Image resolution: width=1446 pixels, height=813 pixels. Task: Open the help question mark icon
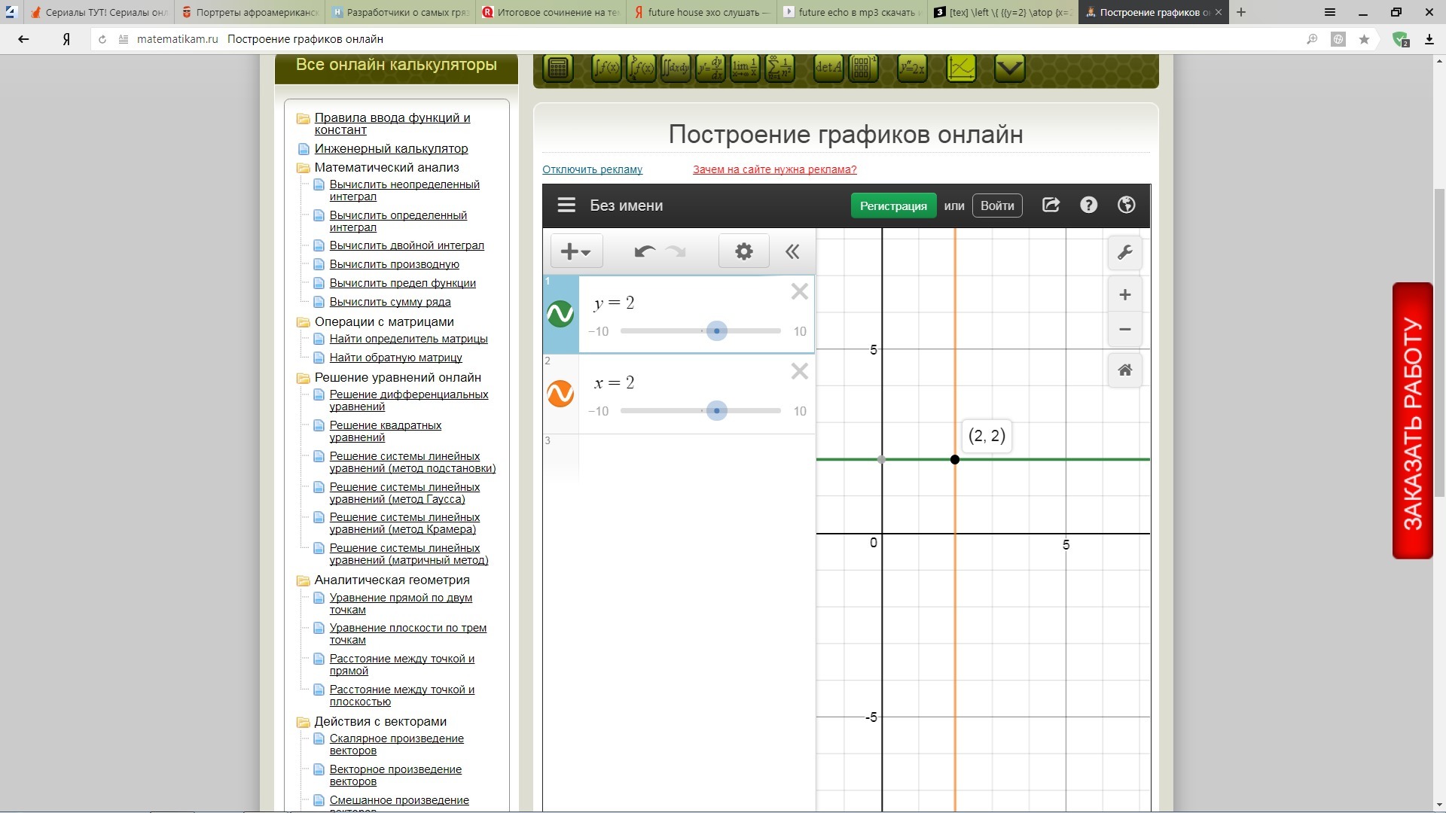pos(1088,205)
